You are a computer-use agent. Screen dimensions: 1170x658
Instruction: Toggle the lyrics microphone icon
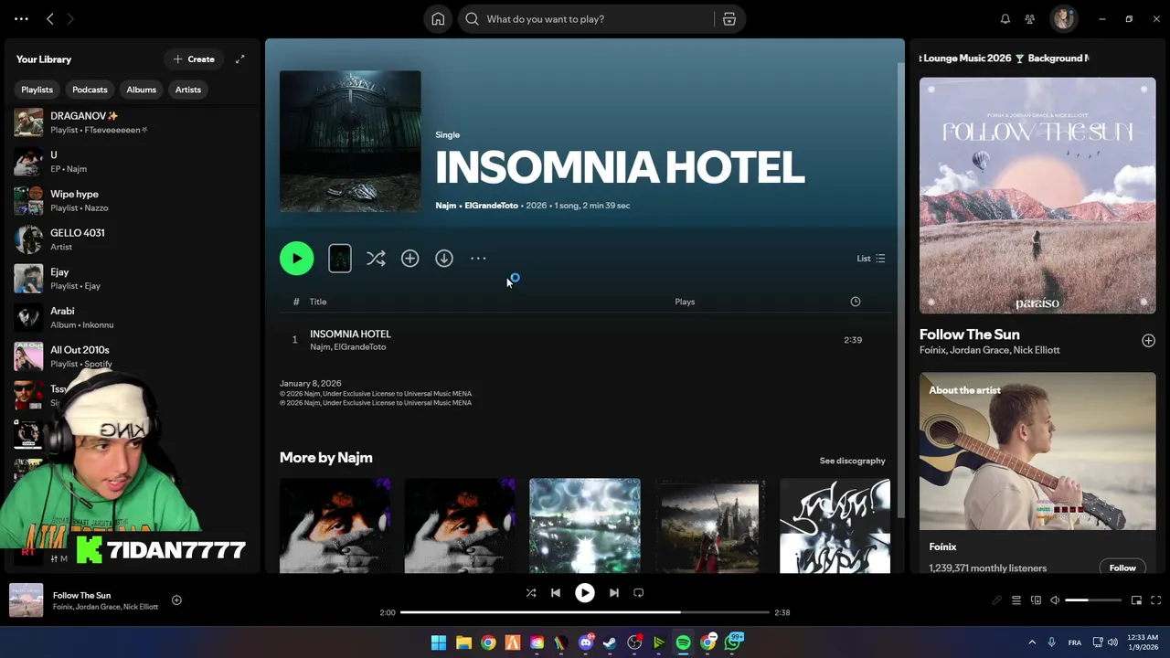click(996, 600)
